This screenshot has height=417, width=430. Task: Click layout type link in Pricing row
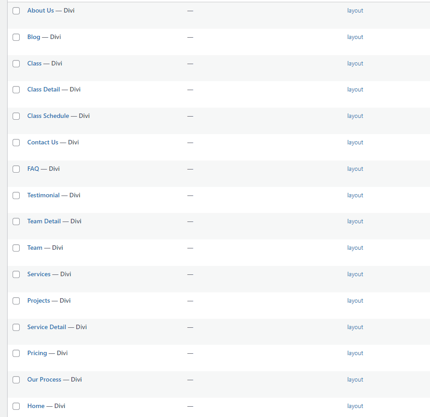point(355,353)
